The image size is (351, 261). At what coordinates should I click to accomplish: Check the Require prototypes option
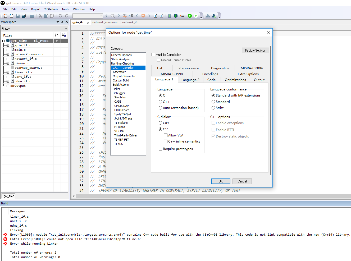click(x=161, y=149)
